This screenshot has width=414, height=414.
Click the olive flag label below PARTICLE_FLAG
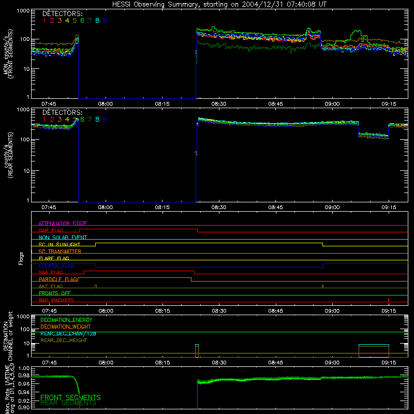click(x=51, y=286)
